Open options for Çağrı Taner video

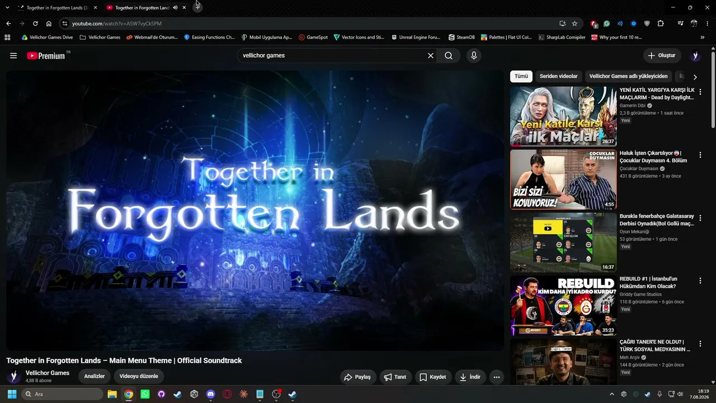[700, 344]
